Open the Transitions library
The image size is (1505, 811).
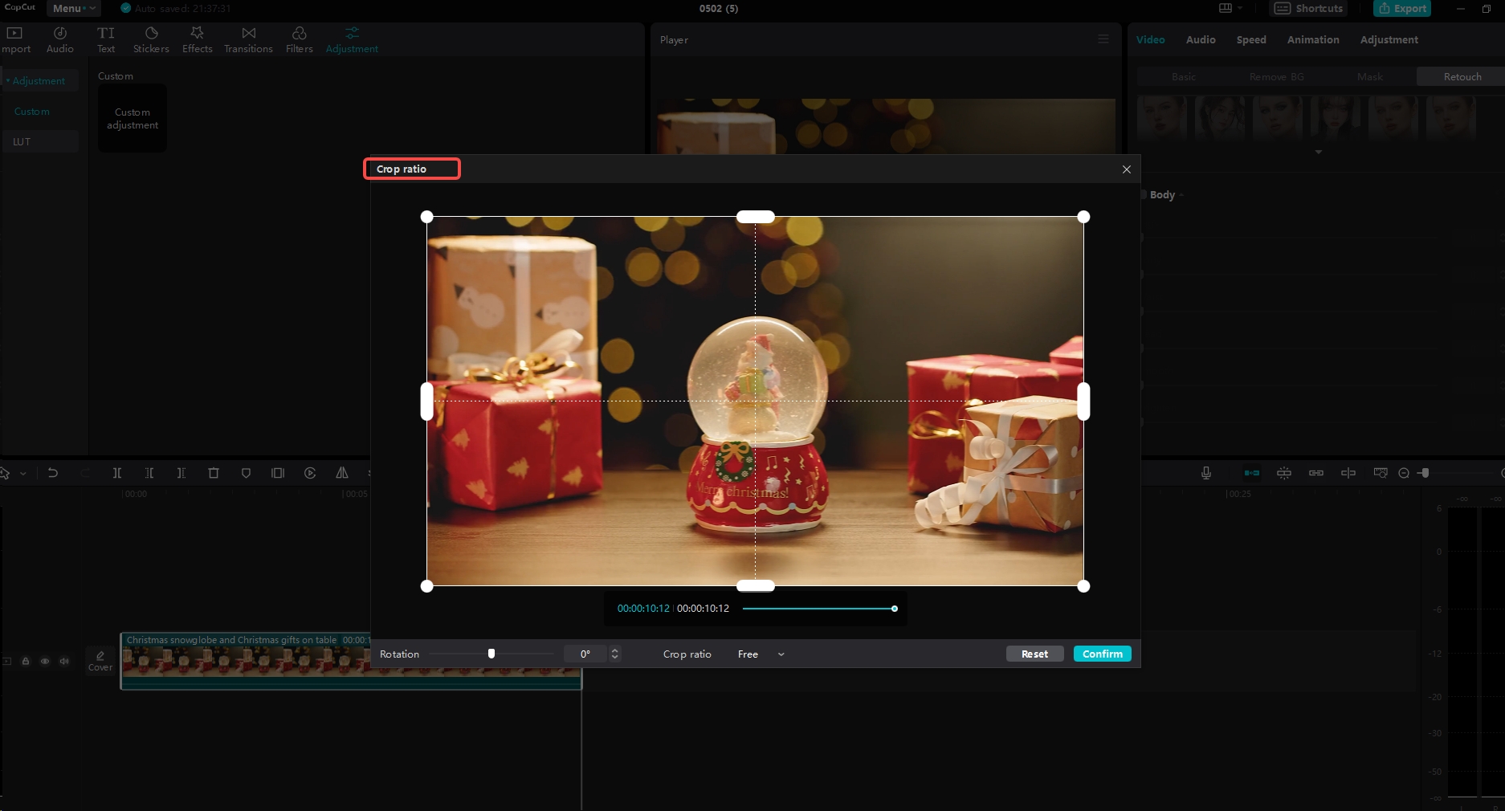(248, 39)
